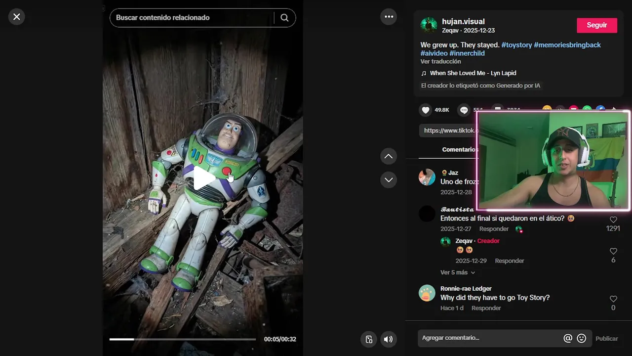Open Ronnie-rae Ledger's avatar

[x=427, y=293]
